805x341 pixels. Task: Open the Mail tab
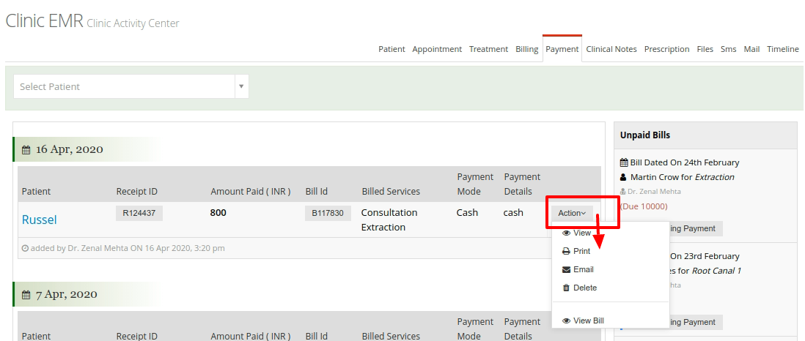[751, 49]
